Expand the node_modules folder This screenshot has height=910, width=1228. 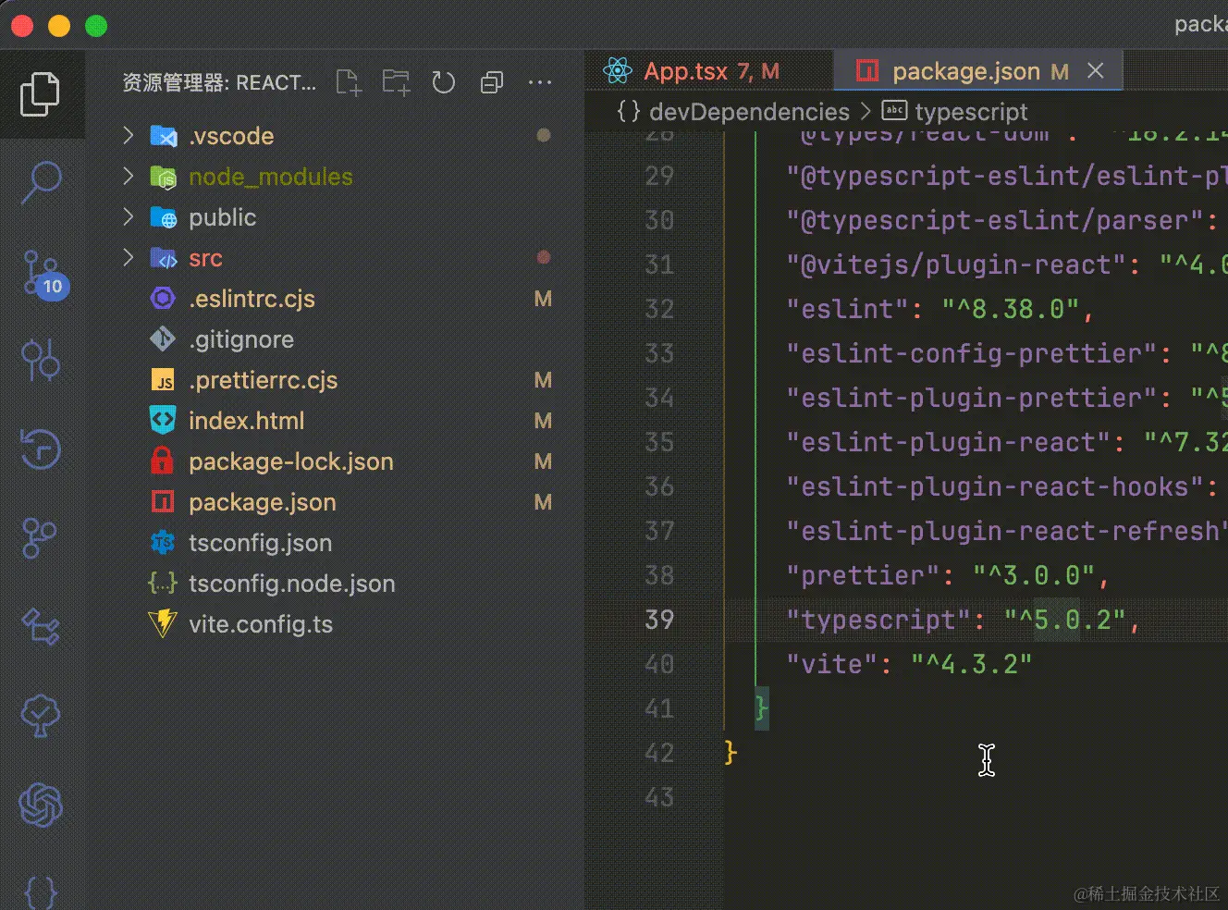[270, 177]
